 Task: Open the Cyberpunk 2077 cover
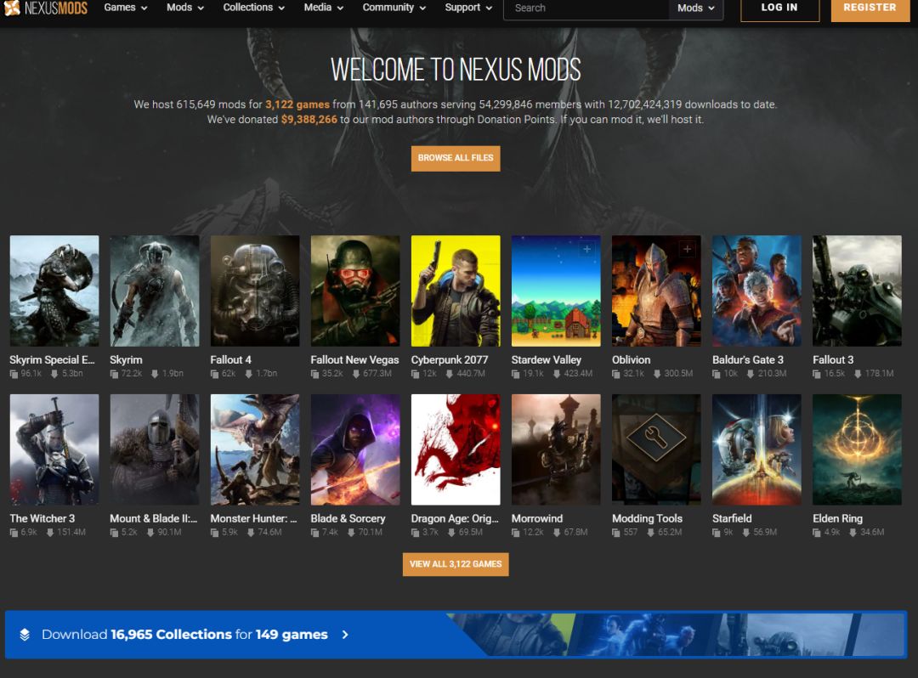456,291
